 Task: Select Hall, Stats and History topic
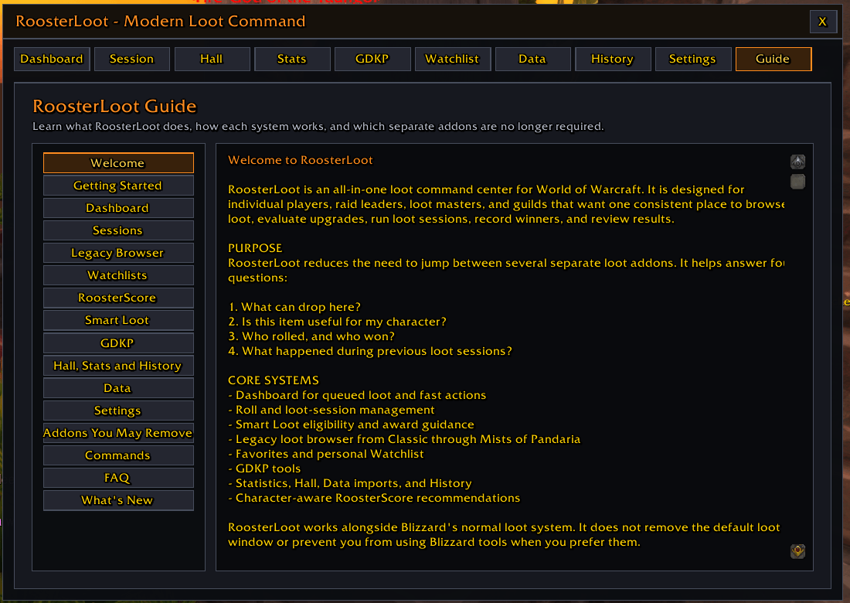tap(118, 366)
